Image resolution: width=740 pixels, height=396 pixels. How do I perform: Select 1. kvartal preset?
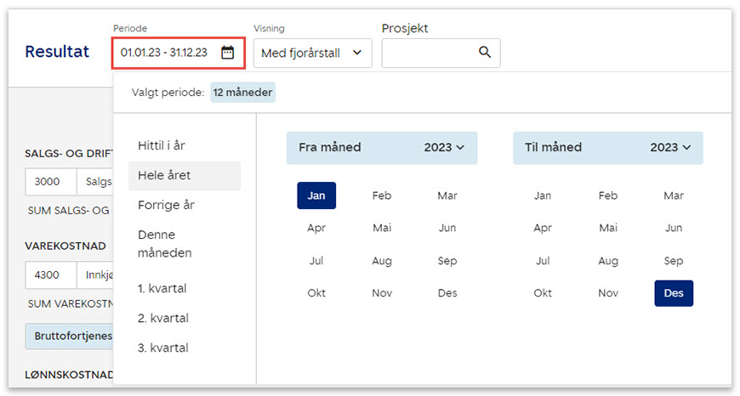(x=162, y=289)
